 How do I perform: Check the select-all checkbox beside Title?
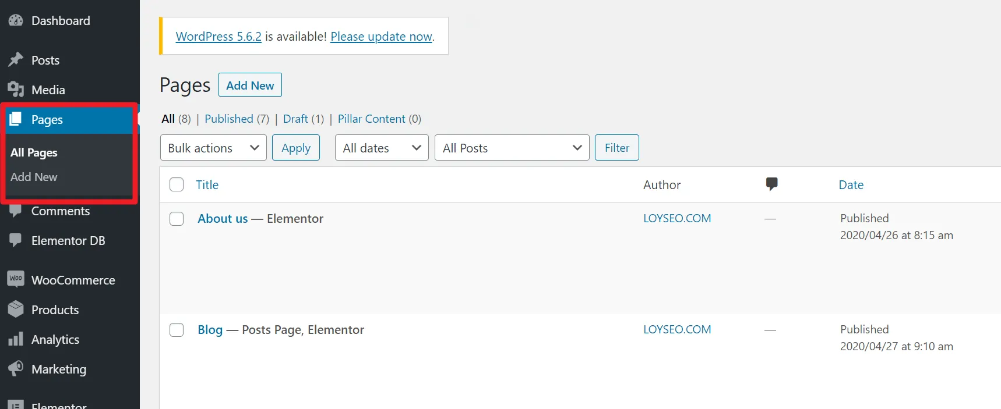tap(177, 184)
